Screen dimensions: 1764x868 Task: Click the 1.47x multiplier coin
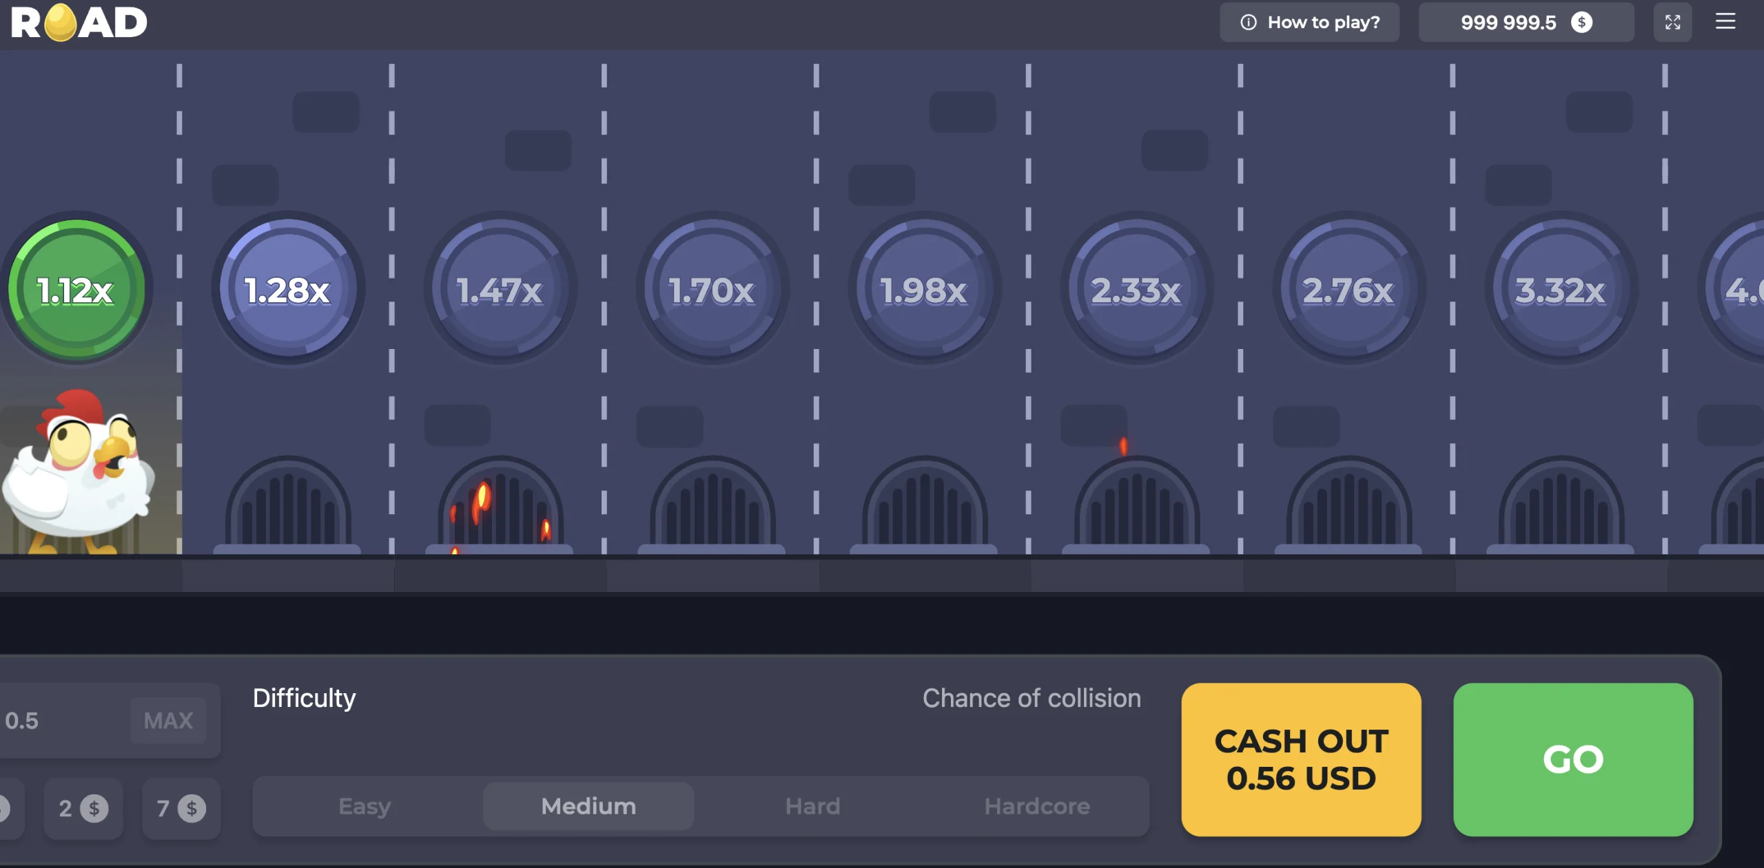tap(500, 288)
